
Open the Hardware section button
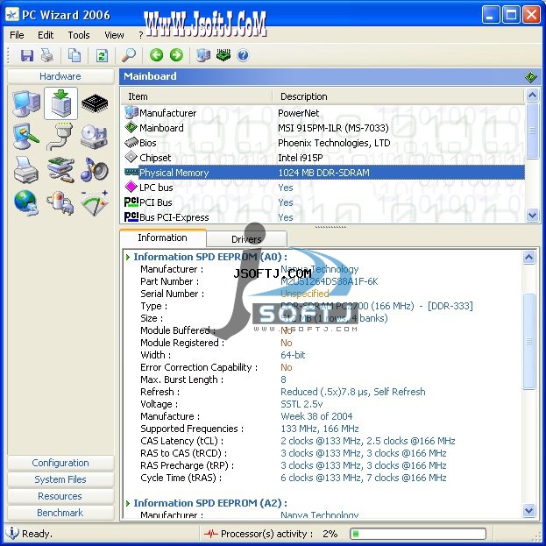tap(60, 76)
